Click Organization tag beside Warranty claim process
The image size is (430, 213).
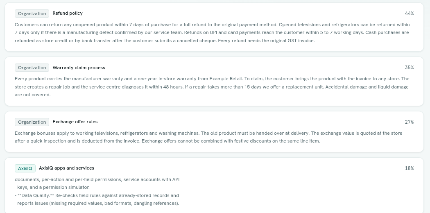32,68
